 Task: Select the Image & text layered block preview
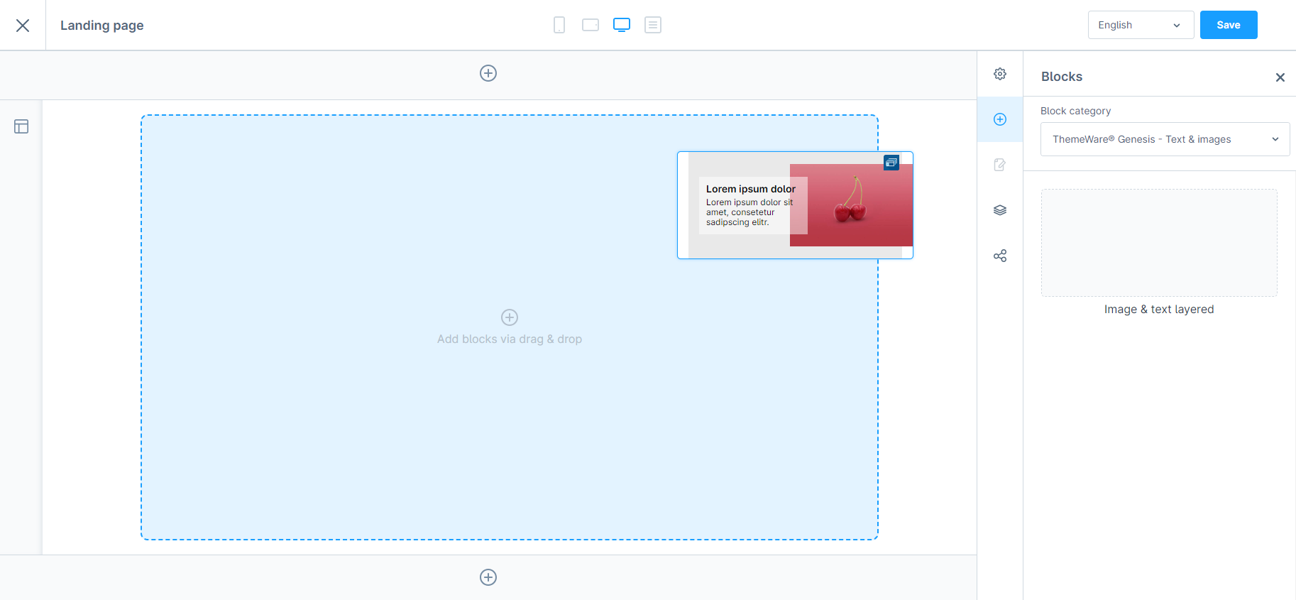pyautogui.click(x=1158, y=243)
